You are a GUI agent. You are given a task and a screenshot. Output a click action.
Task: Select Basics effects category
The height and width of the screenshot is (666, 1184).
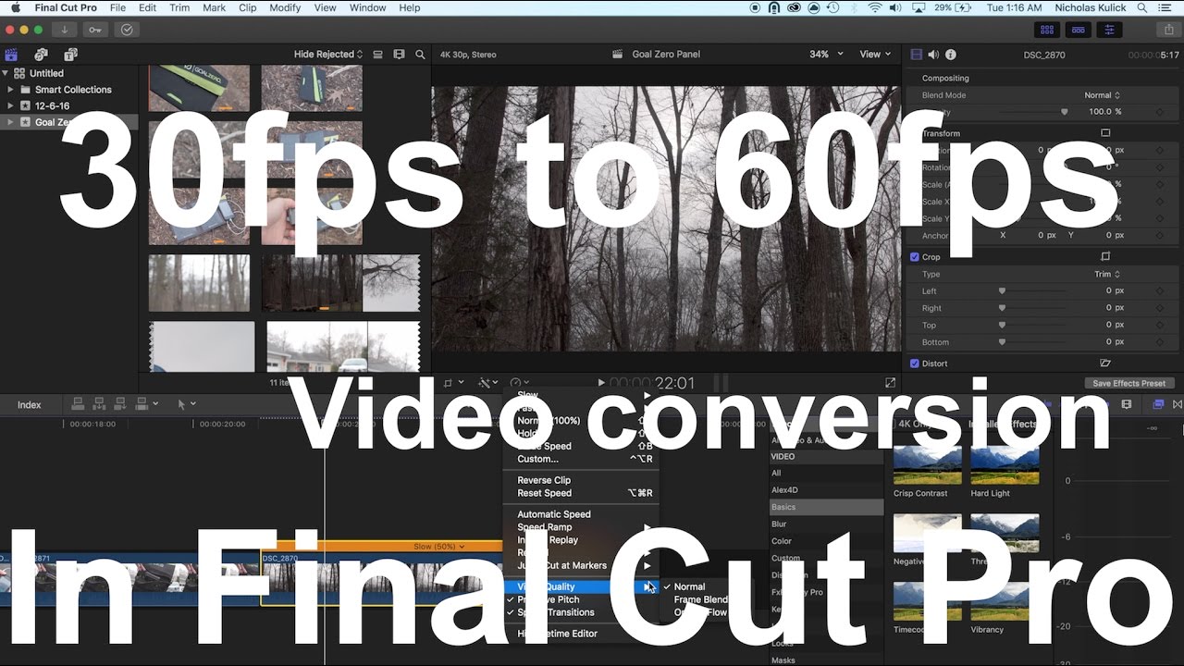pos(826,507)
